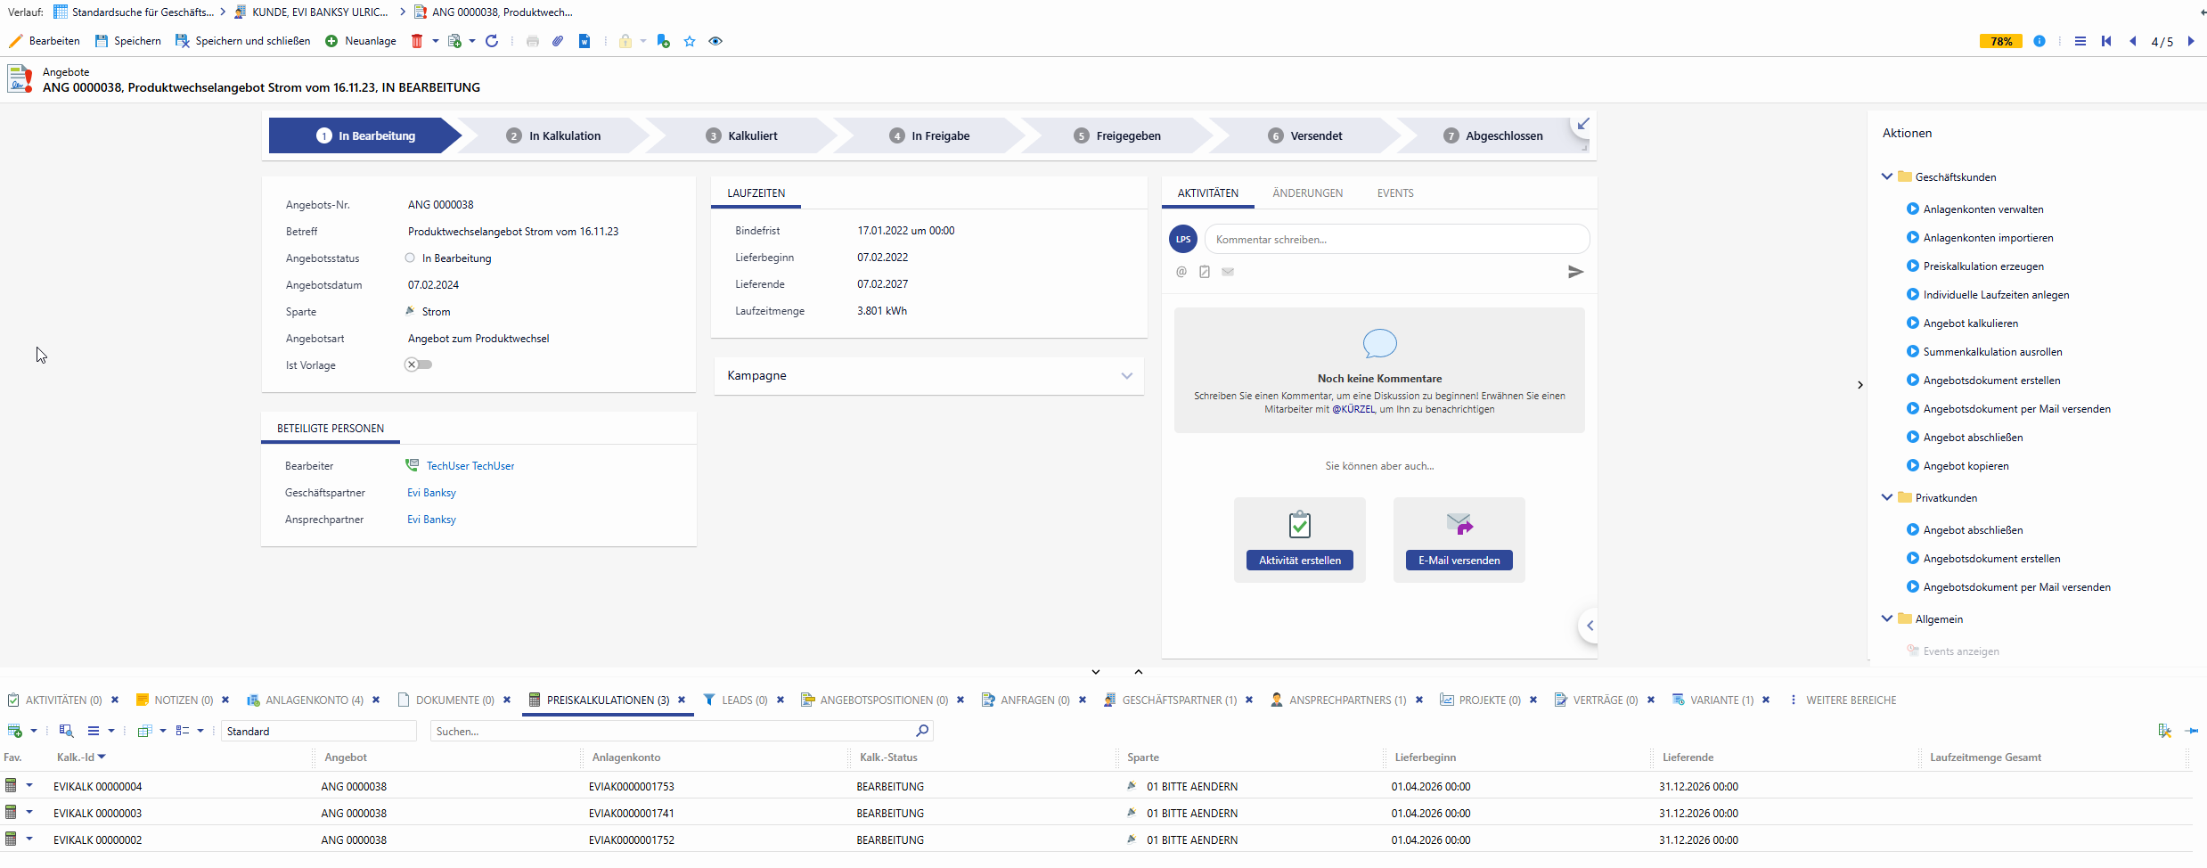The height and width of the screenshot is (868, 2207).
Task: Click the Aktivität erstellen button
Action: click(1299, 561)
